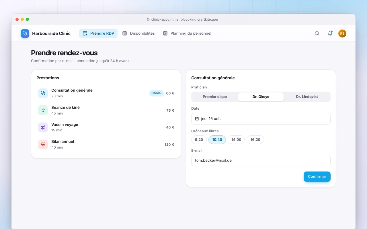Open the date picker showing jeu. 15 oct.
Screen dimensions: 367x229
261,119
